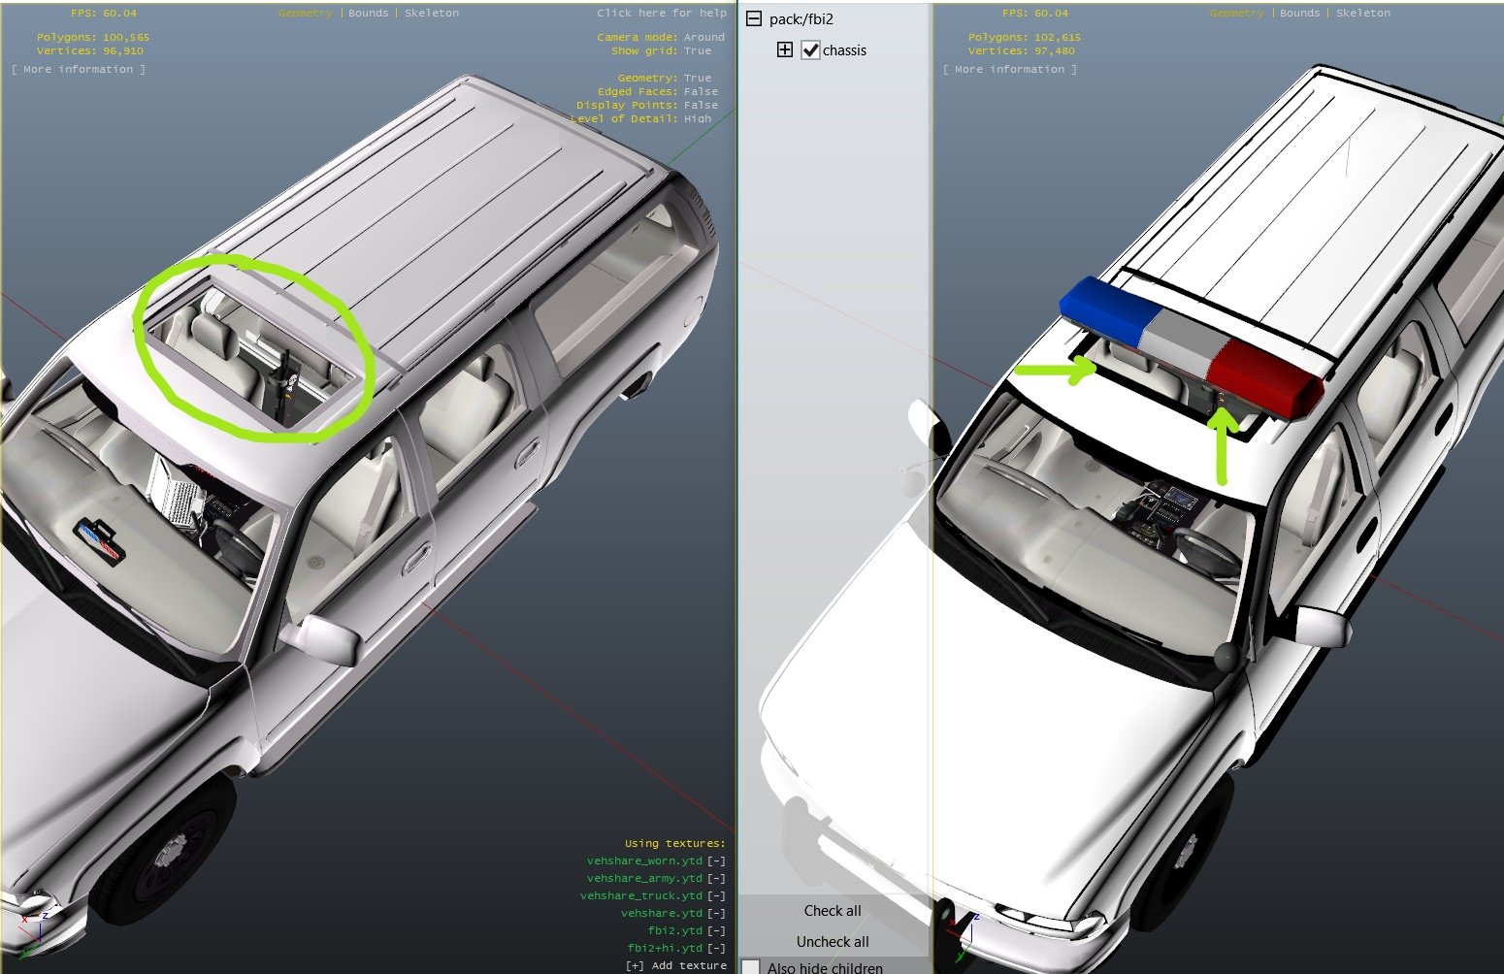
Task: Click the [+] Add texture button
Action: pyautogui.click(x=676, y=966)
